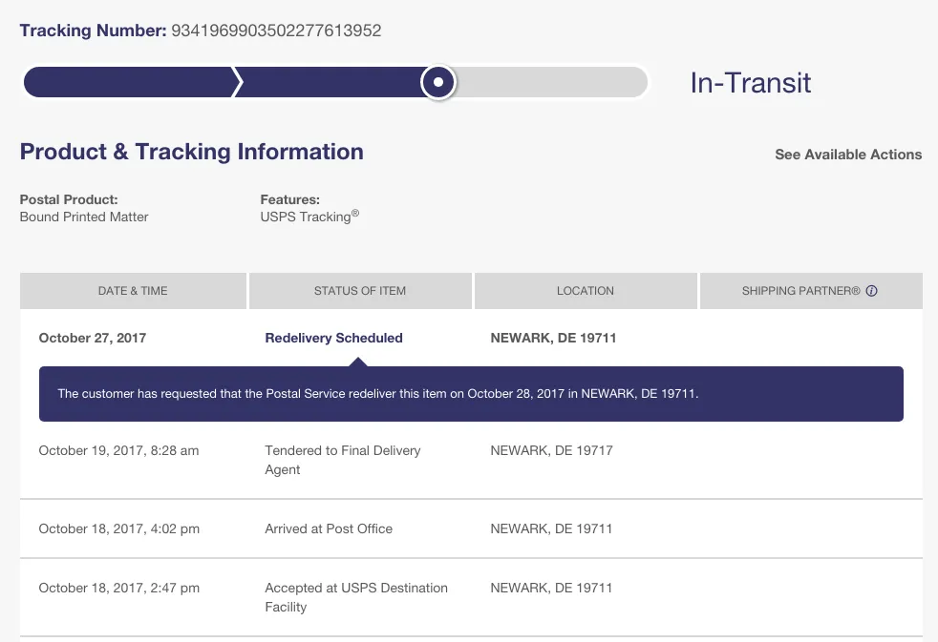Click the Shipping Partner info icon
The height and width of the screenshot is (642, 938).
pos(872,291)
